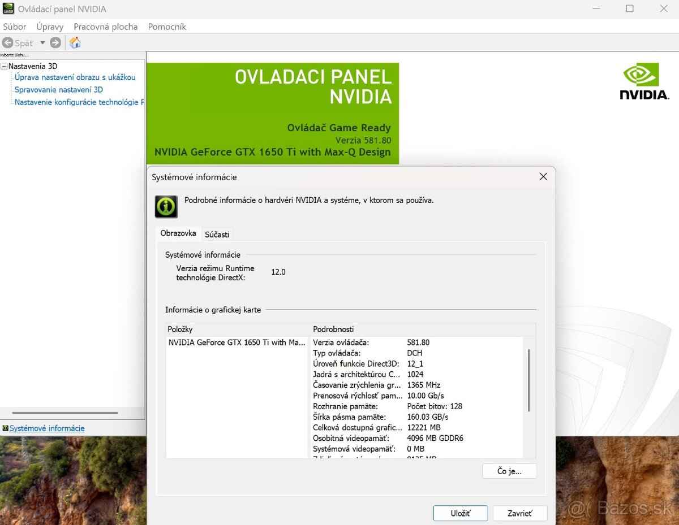Click the details list vertical scrollbar

(529, 380)
